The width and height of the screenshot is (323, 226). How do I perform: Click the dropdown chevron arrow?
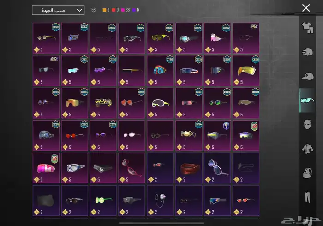pyautogui.click(x=79, y=10)
